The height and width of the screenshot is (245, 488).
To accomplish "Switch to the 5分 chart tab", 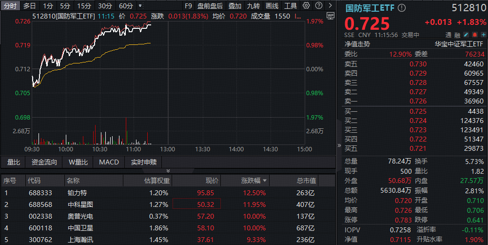I will pyautogui.click(x=65, y=6).
